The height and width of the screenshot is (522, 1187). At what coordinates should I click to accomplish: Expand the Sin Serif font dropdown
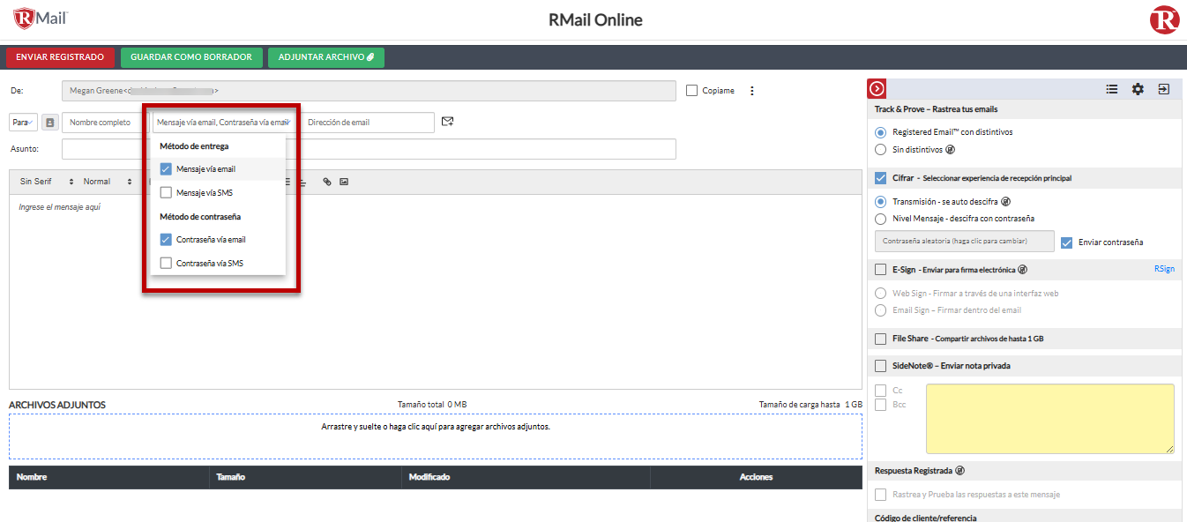[x=47, y=182]
